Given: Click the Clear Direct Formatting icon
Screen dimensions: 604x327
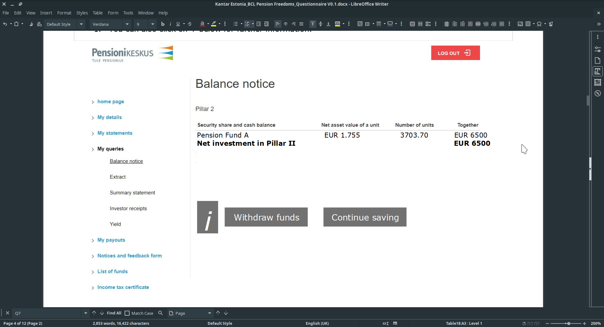Looking at the screenshot, I should pos(39,24).
